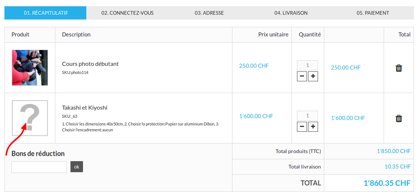Open the 04. Livraison step
The width and height of the screenshot is (418, 195).
pos(291,13)
